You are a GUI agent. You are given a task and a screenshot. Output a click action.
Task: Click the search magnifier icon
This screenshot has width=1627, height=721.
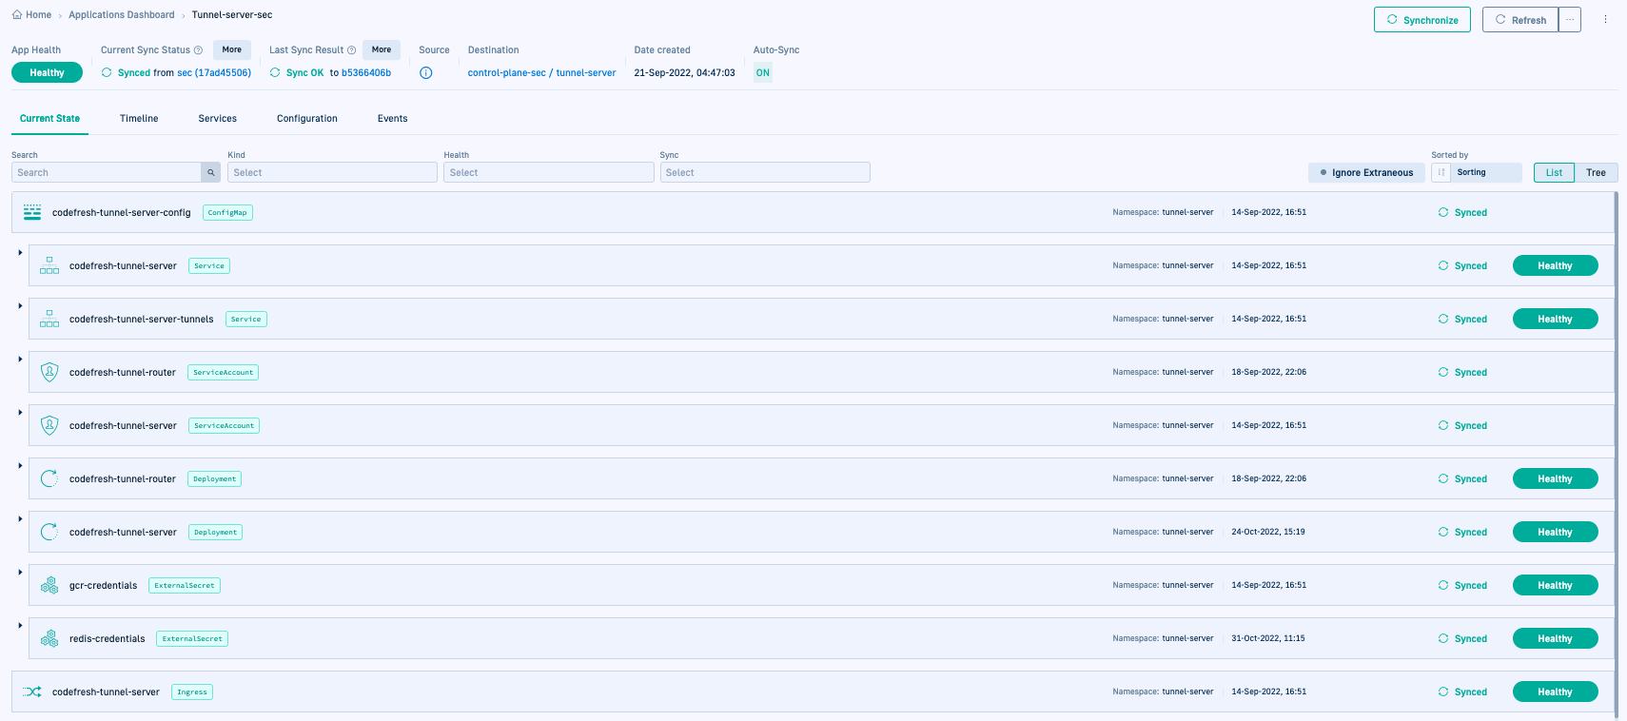(x=210, y=172)
